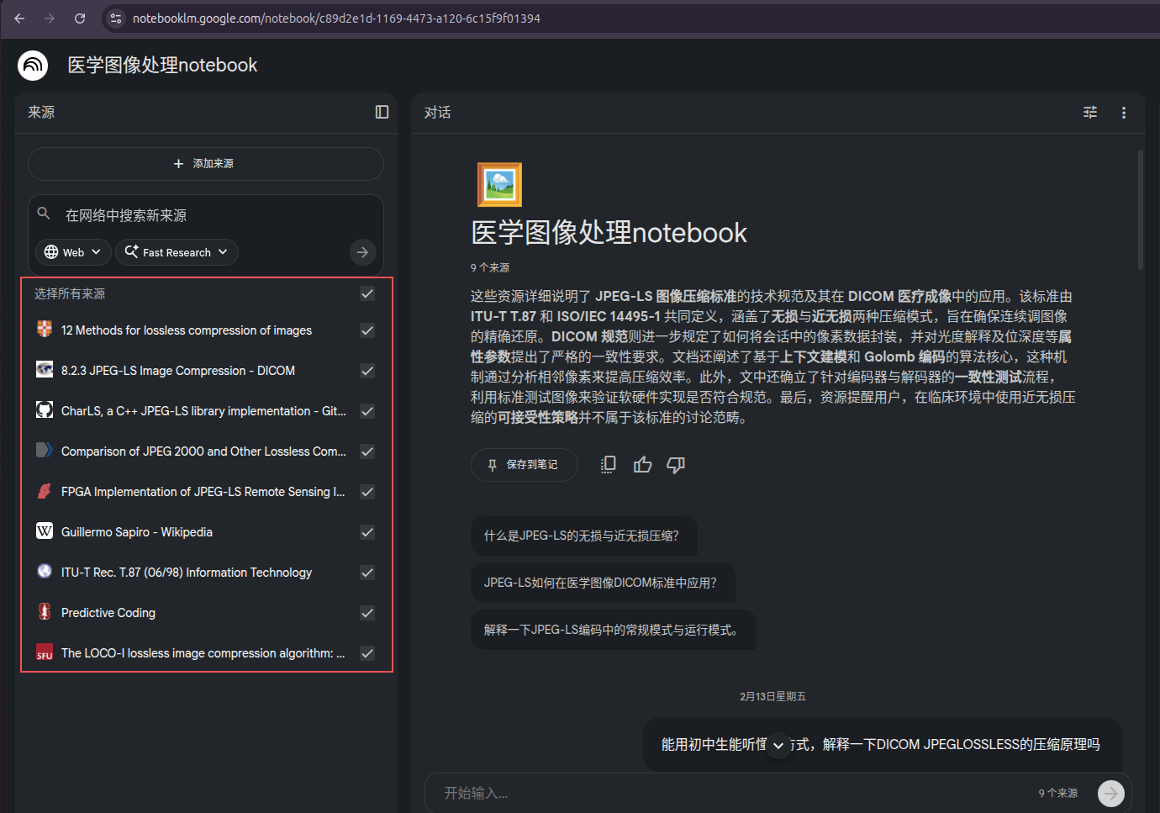
Task: Deselect the Guillermo Sapiro - Wikipedia source
Action: (x=367, y=532)
